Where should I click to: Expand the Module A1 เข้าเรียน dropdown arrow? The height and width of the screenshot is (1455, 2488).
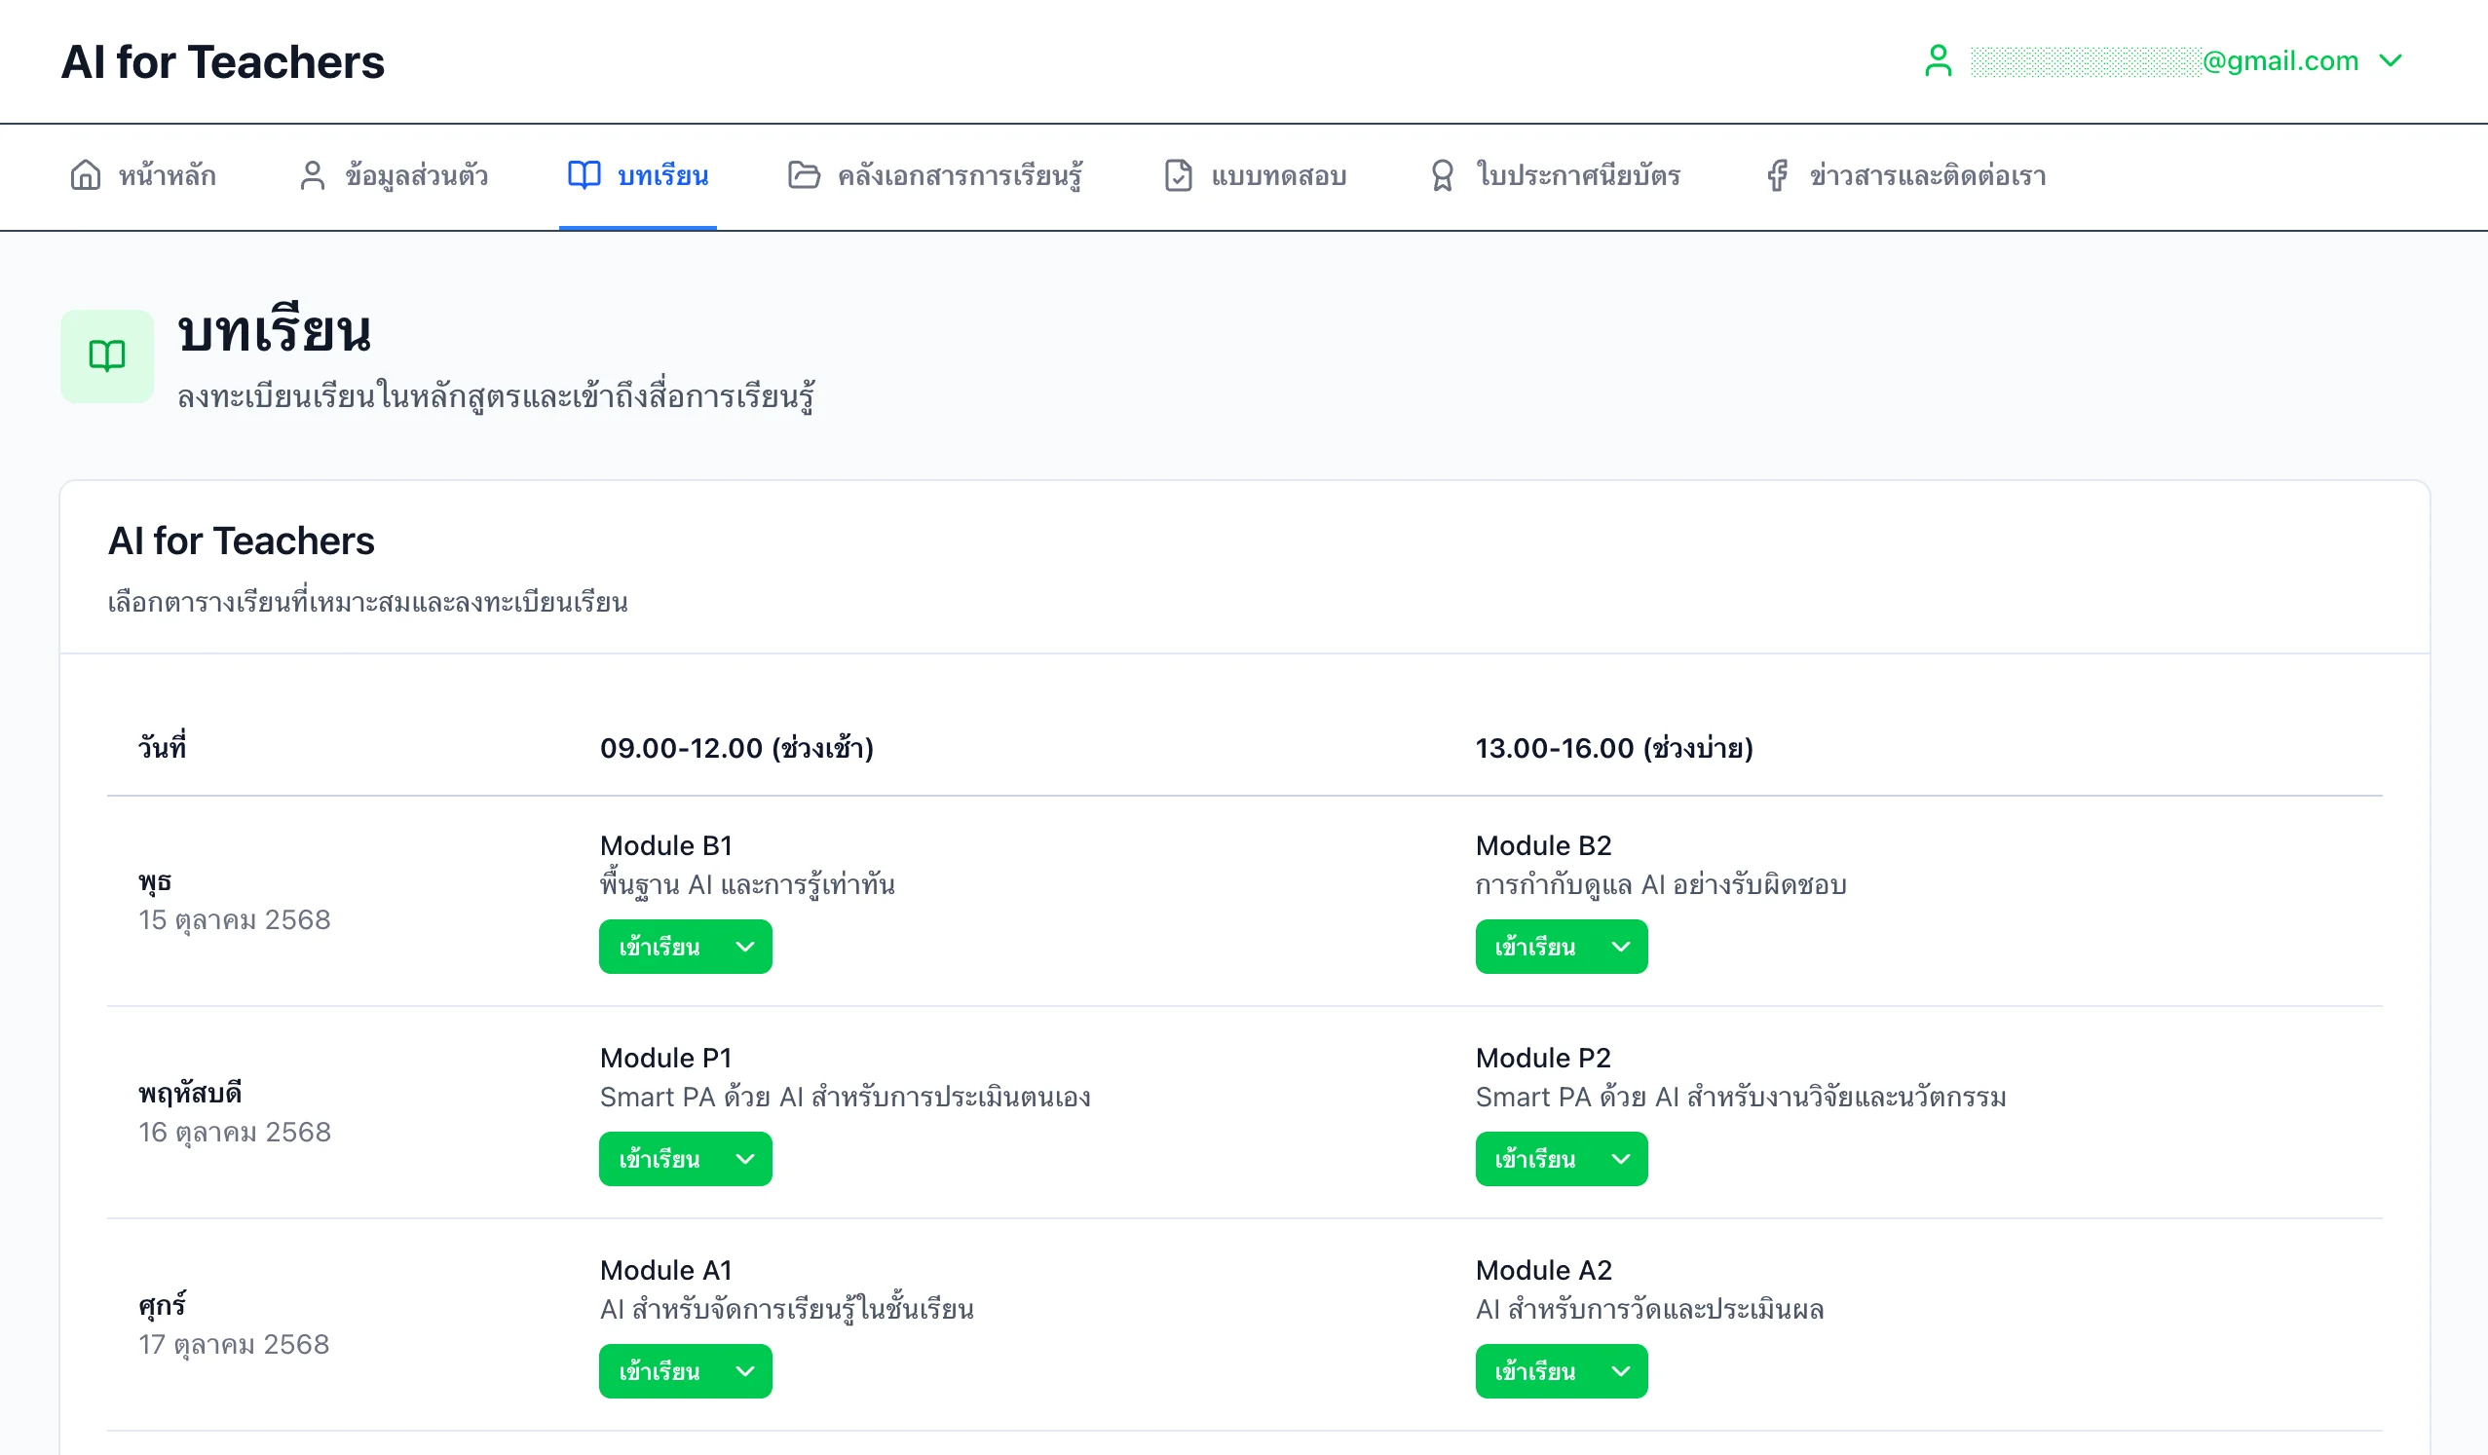tap(745, 1371)
